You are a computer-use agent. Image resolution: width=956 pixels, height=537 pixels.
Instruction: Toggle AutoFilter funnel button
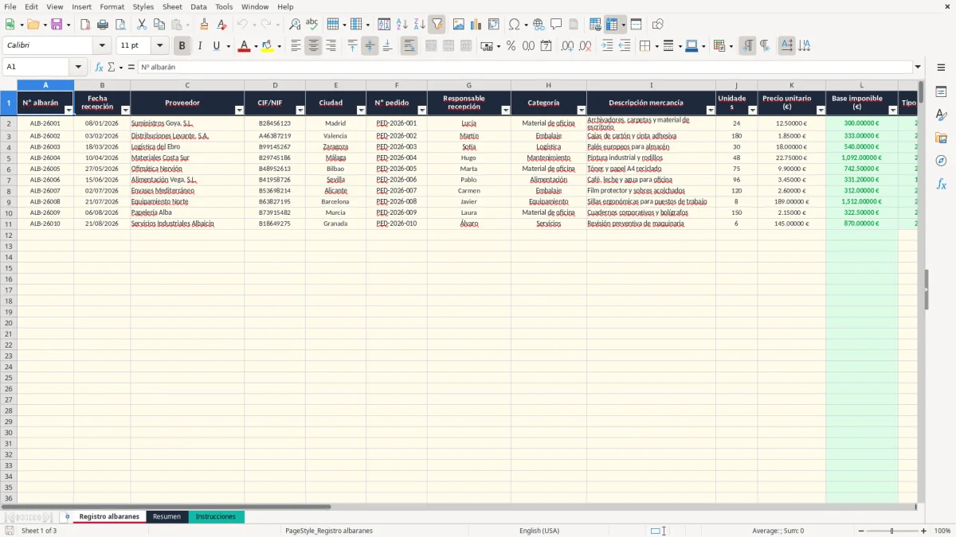[x=437, y=25]
